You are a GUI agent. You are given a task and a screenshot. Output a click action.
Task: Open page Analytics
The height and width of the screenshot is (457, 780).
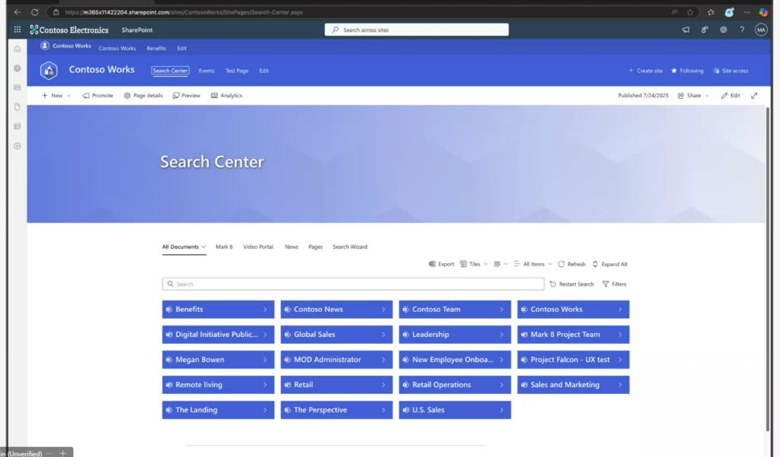226,95
